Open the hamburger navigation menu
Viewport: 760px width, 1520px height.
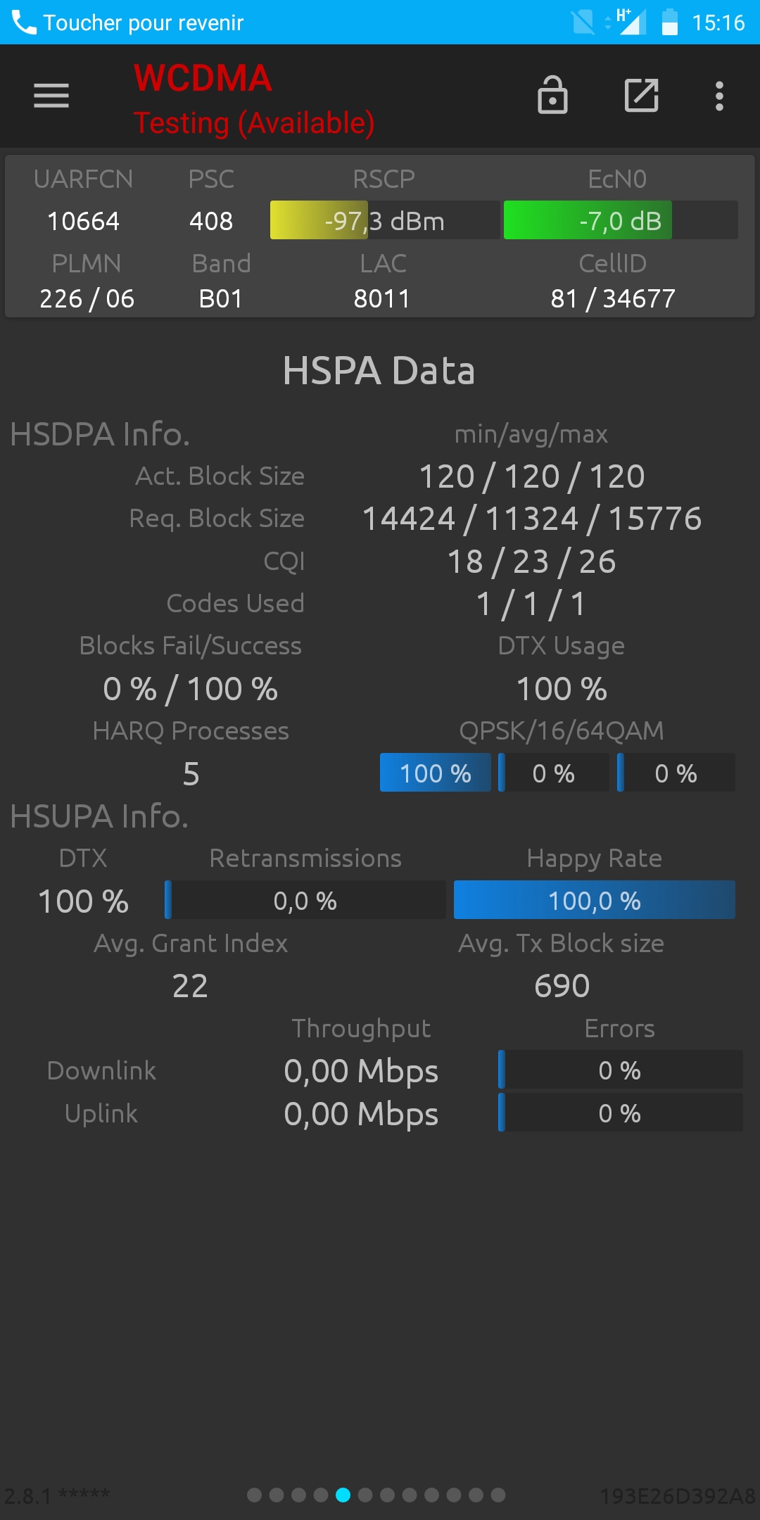(51, 96)
